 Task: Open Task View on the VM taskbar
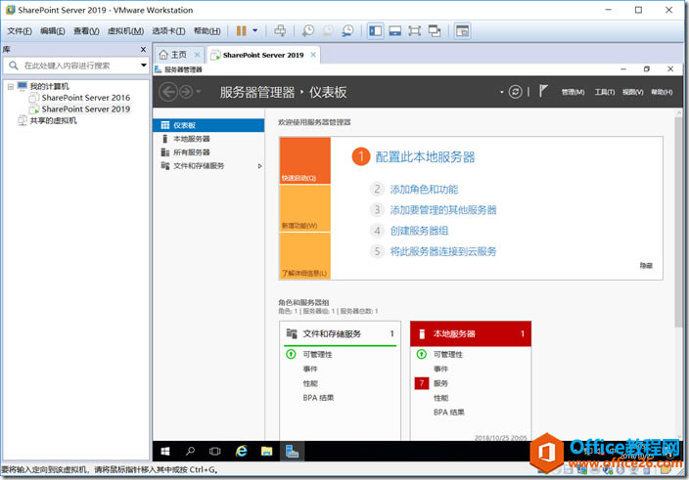(215, 451)
